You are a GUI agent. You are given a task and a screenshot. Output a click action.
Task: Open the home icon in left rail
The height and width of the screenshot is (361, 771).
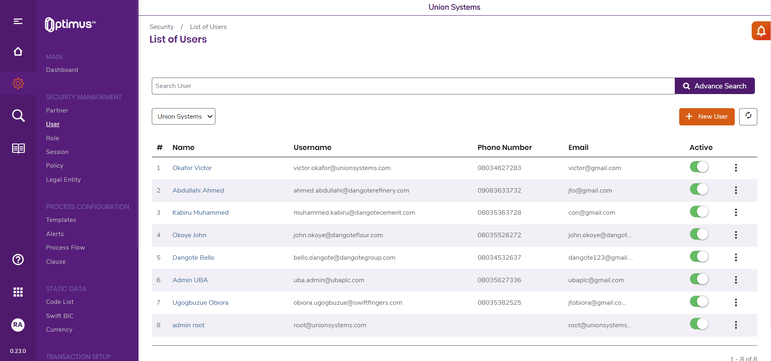18,51
